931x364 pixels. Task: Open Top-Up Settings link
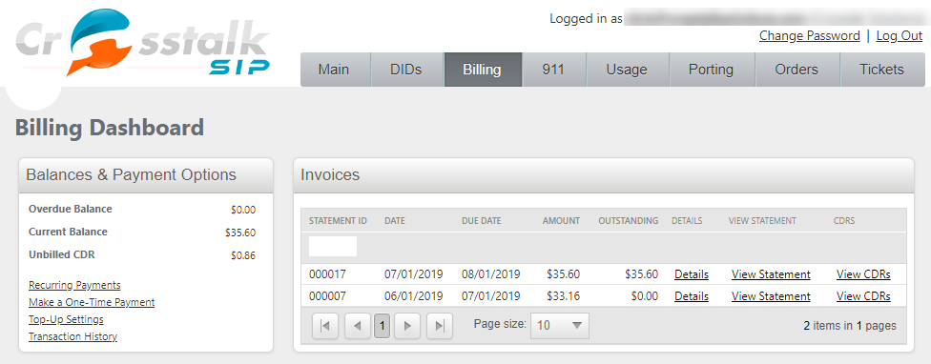(x=66, y=319)
